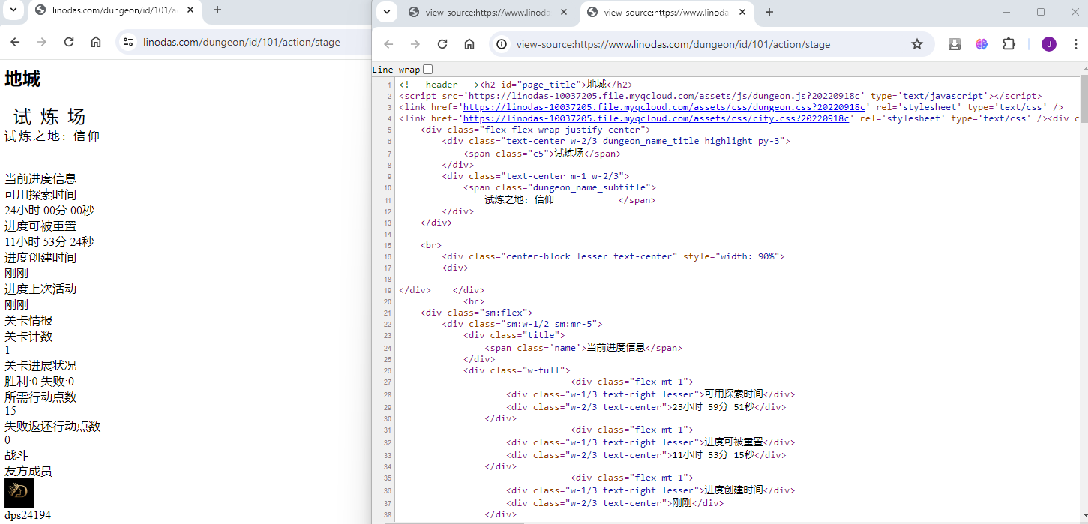Select the active second view-source tab

(x=667, y=12)
